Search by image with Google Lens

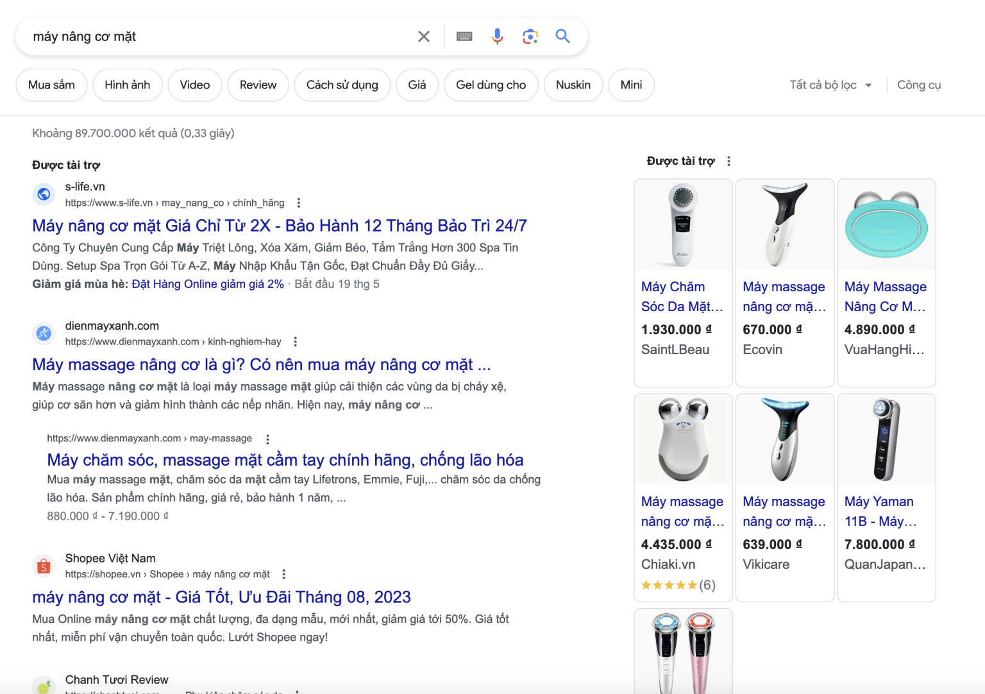530,37
